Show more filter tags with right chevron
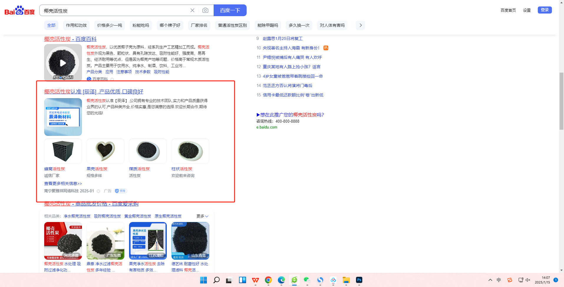Image resolution: width=564 pixels, height=287 pixels. pos(360,25)
